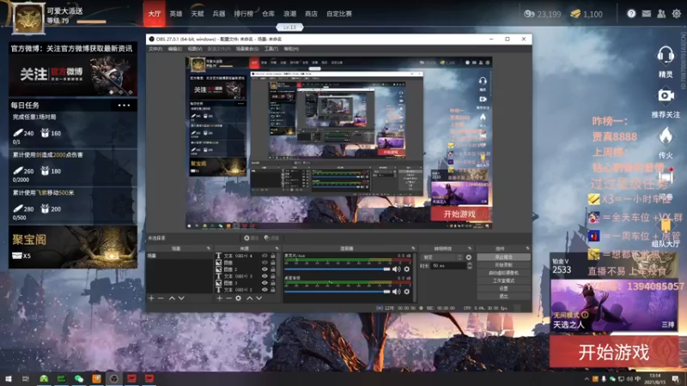Image resolution: width=687 pixels, height=386 pixels.
Task: Open the transition type dropdown in OBS
Action: coord(441,257)
